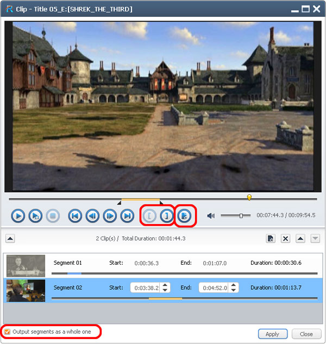Image resolution: width=326 pixels, height=344 pixels.
Task: Mute the audio with speaker icon
Action: click(x=211, y=216)
